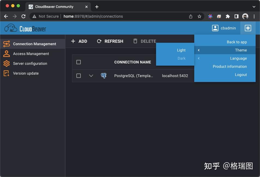Click the Not Secure warning icon
The width and height of the screenshot is (260, 177).
[34, 16]
